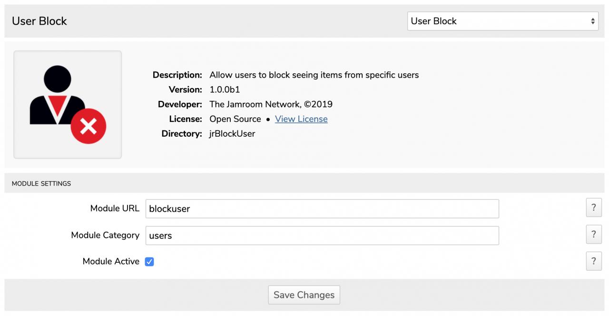
Task: Click the User Block page heading
Action: tap(39, 21)
